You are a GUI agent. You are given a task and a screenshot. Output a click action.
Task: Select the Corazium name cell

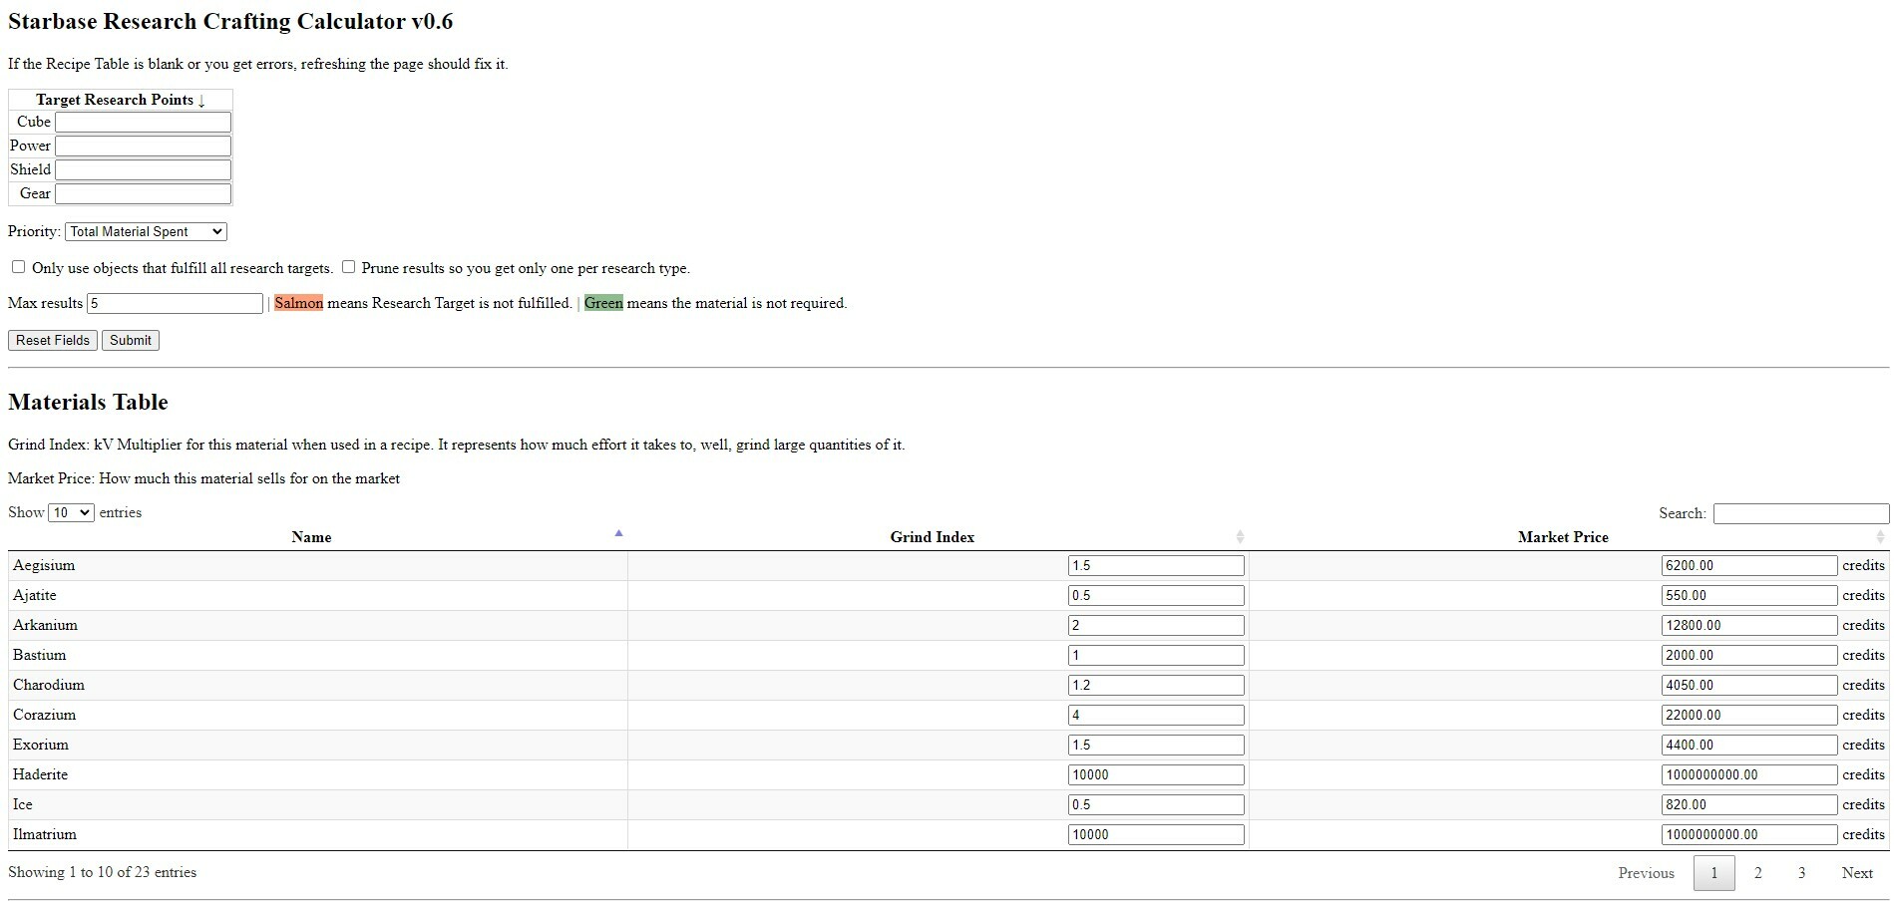pos(318,715)
